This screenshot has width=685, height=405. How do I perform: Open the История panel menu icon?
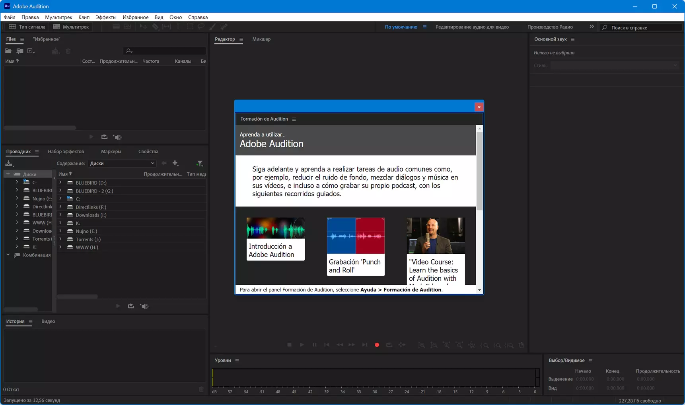tap(30, 322)
